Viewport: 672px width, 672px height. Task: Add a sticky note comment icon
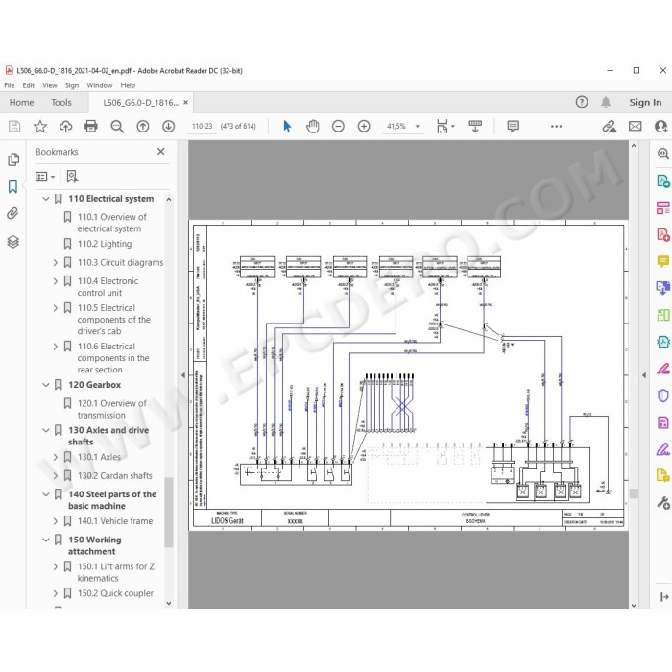(x=513, y=126)
